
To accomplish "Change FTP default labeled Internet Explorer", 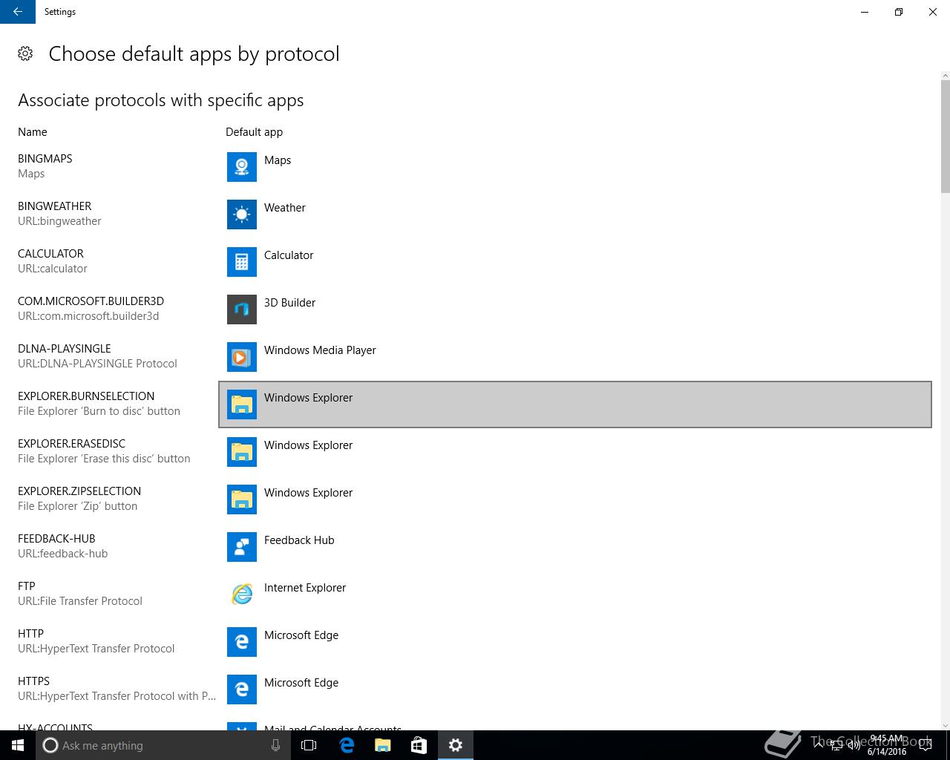I will tap(305, 588).
